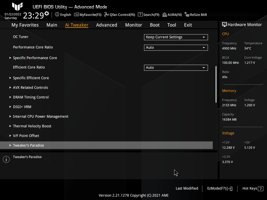Click the 01/22/2022 date text
This screenshot has height=200, width=267.
(13, 14)
